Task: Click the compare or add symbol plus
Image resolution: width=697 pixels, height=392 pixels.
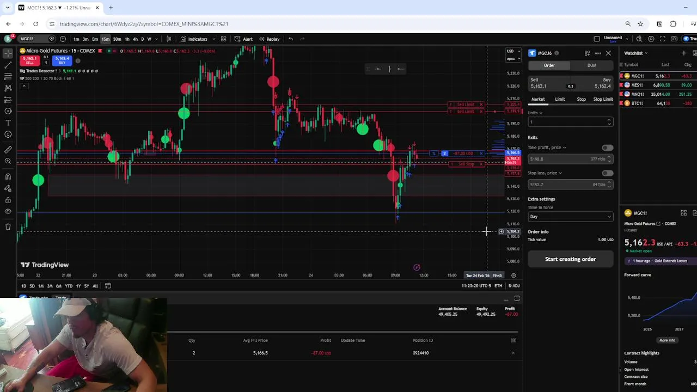Action: point(63,39)
